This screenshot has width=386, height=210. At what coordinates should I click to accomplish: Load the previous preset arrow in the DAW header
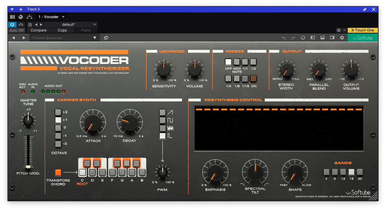click(36, 24)
